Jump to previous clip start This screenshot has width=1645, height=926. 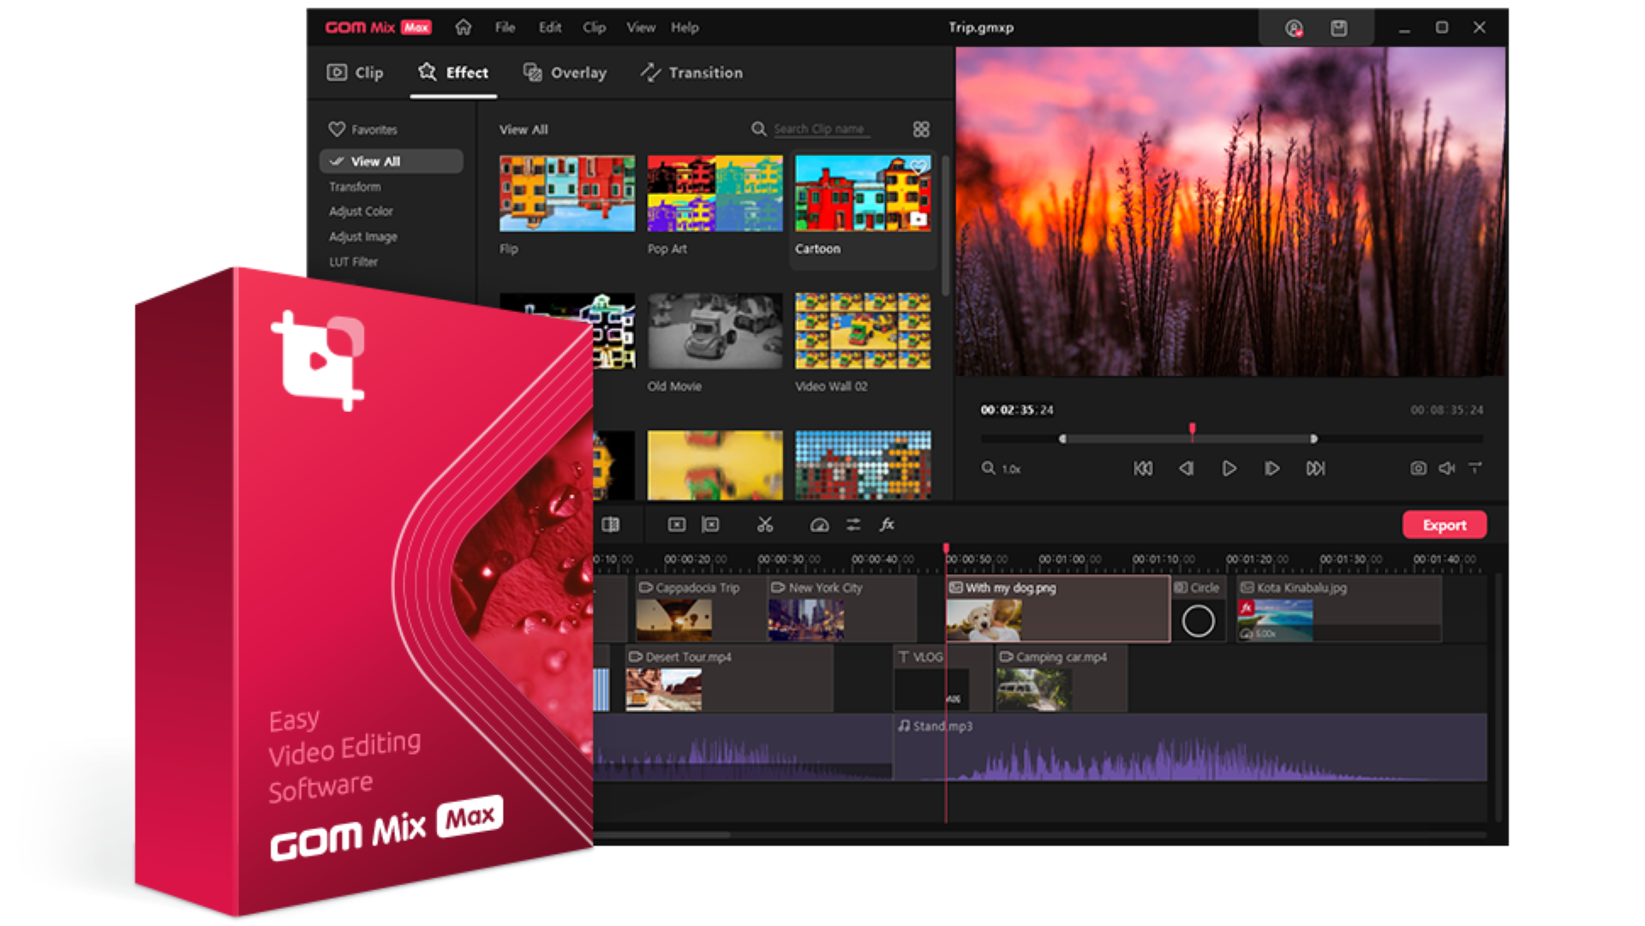[1143, 469]
